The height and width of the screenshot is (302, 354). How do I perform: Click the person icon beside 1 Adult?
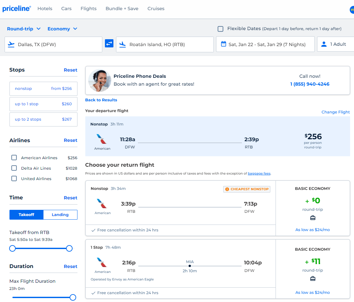[324, 44]
